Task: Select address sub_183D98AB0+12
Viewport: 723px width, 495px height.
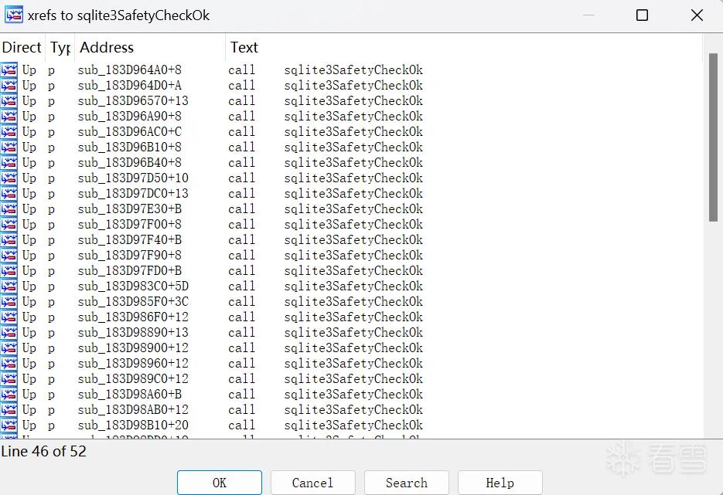Action: 133,410
